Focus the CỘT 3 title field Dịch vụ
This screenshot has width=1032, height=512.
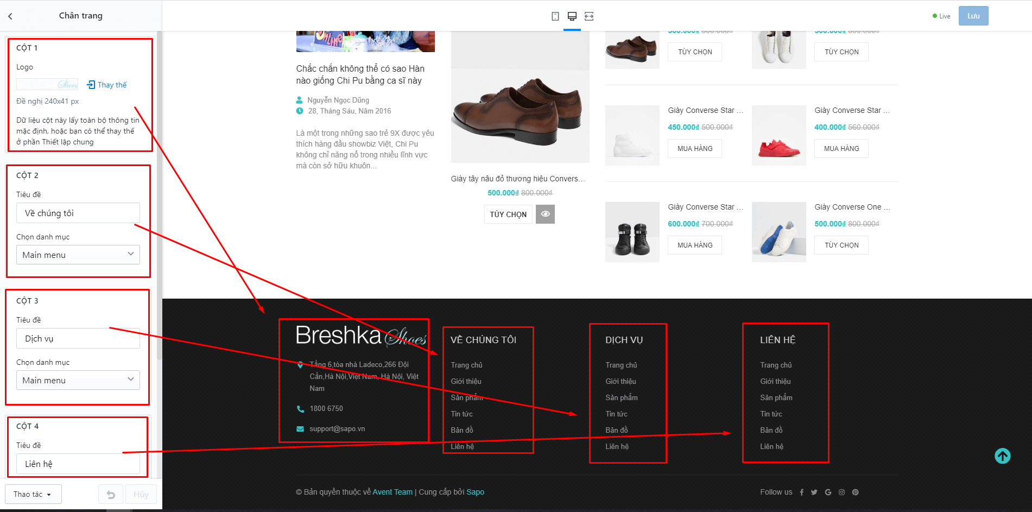tap(78, 339)
